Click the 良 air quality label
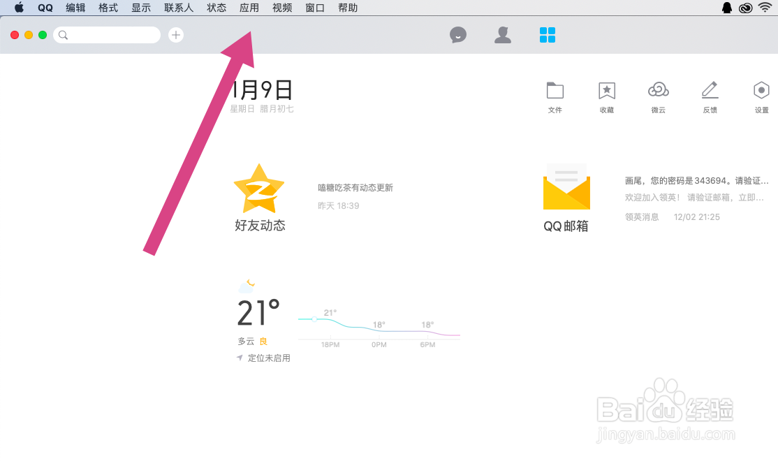Viewport: 778px width, 461px height. [x=263, y=342]
